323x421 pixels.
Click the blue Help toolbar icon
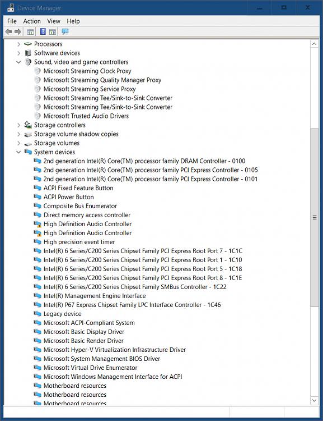tap(43, 31)
